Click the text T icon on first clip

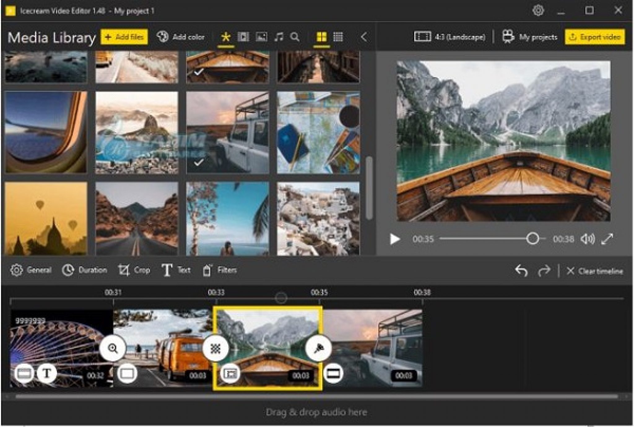point(47,373)
